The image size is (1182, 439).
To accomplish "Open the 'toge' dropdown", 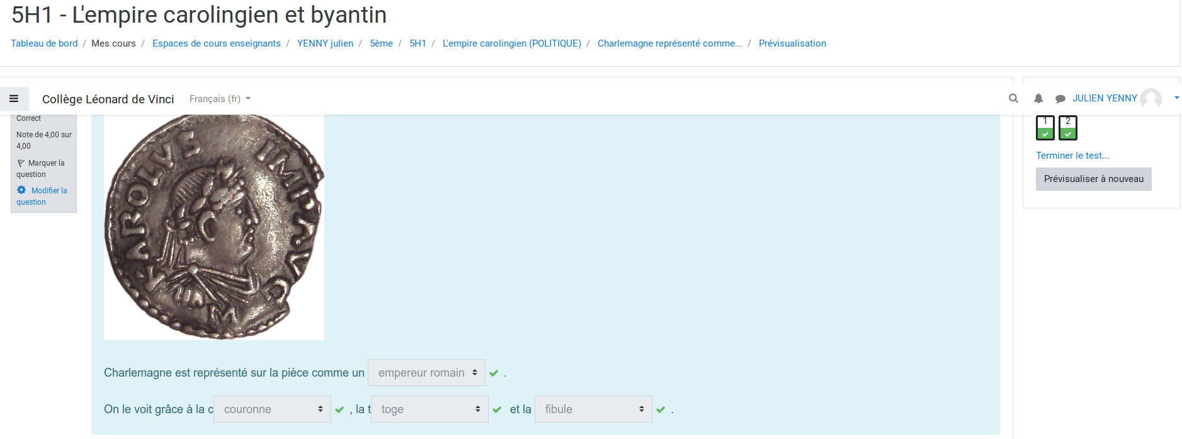I will 429,409.
